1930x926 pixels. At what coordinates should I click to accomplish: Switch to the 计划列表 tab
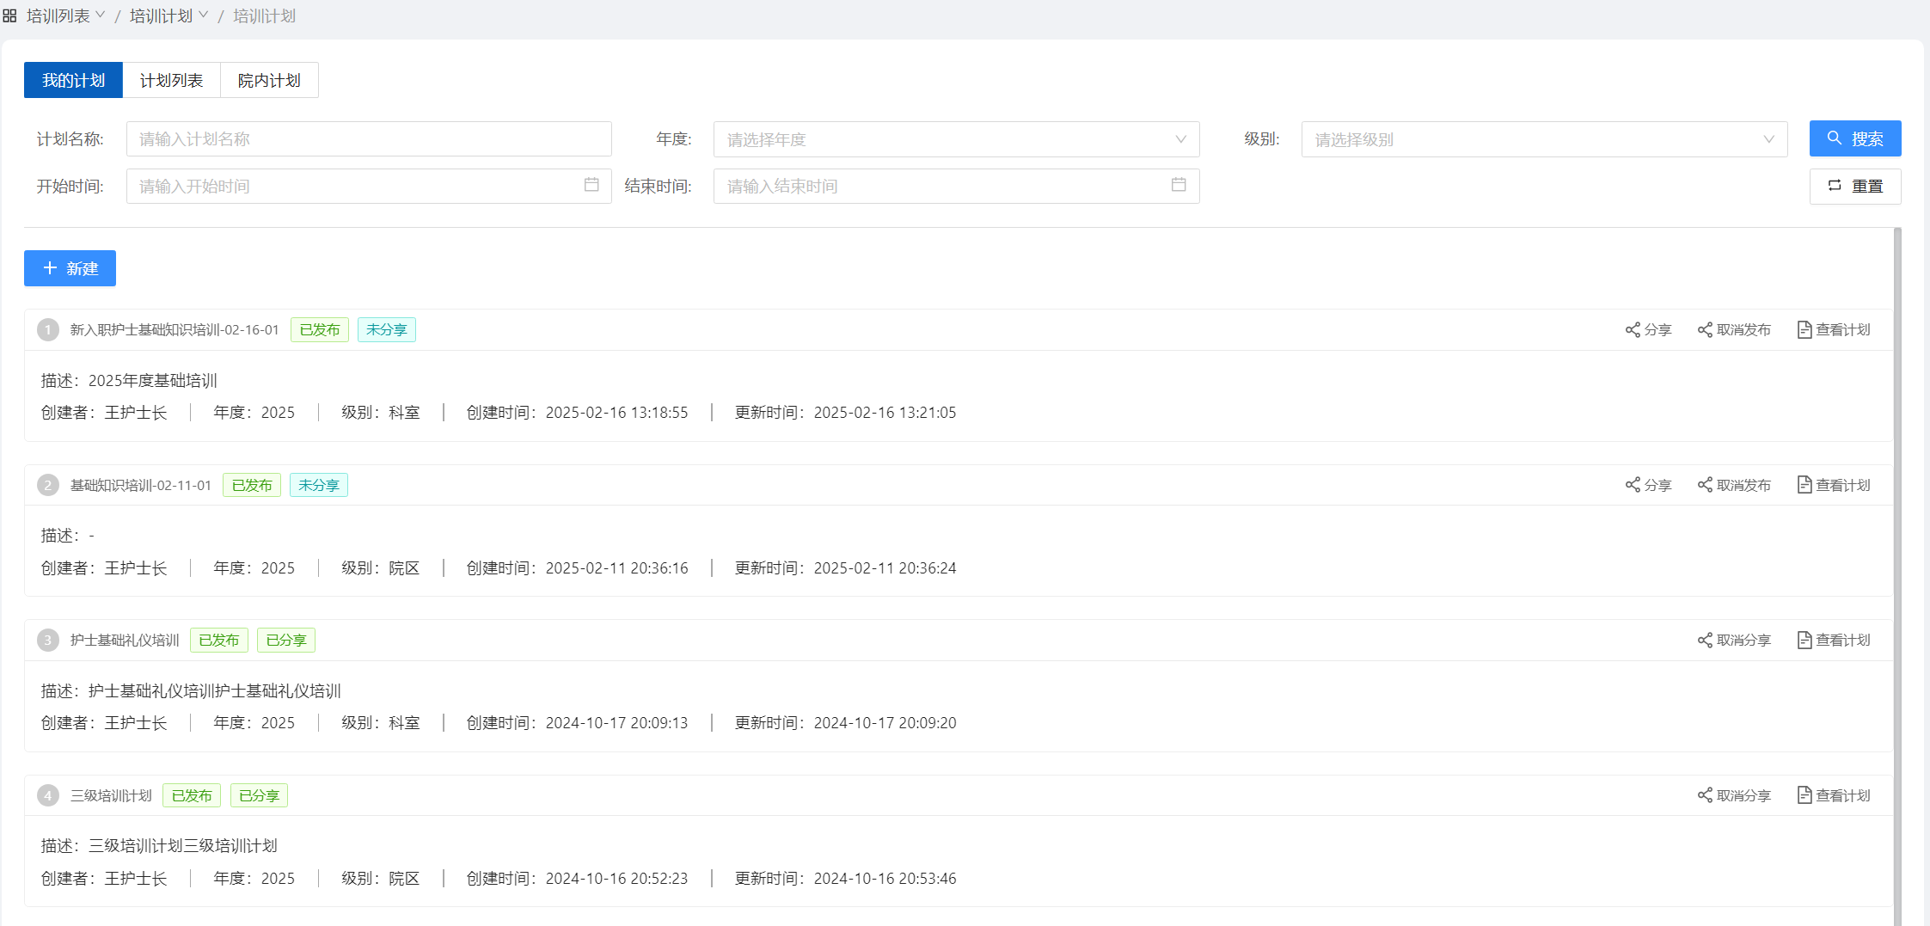[x=171, y=81]
